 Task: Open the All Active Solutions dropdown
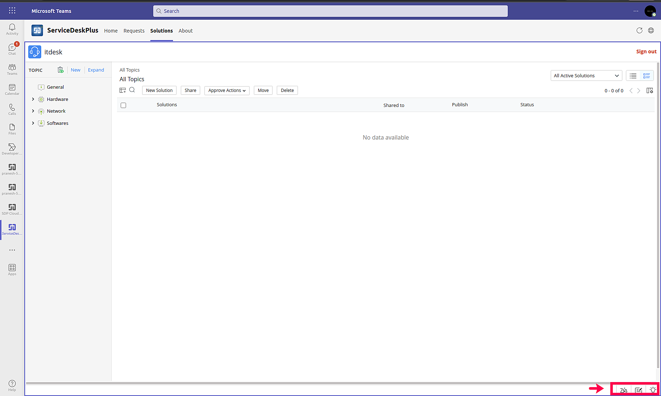(586, 75)
